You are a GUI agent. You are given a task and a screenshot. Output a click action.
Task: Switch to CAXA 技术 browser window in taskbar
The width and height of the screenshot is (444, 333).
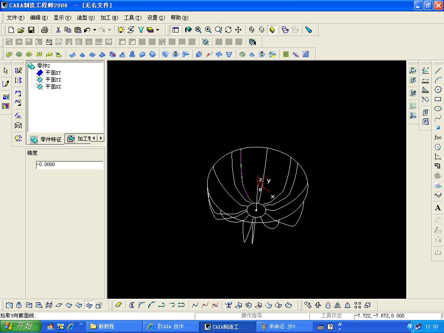pos(170,326)
